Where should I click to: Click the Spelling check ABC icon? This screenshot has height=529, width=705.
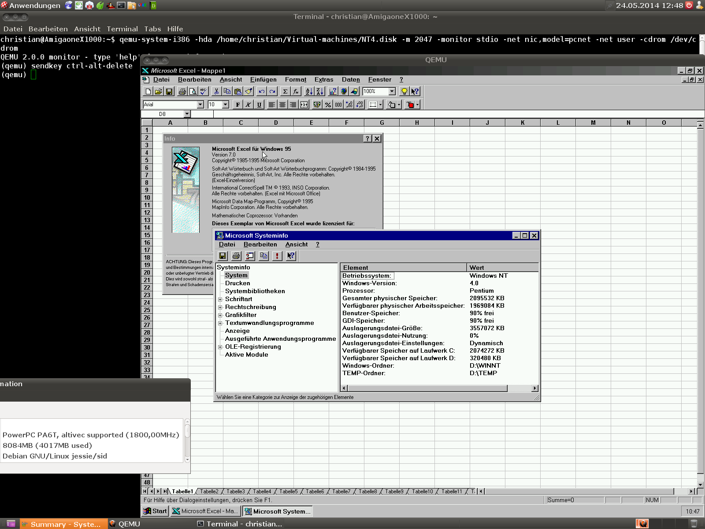coord(203,91)
